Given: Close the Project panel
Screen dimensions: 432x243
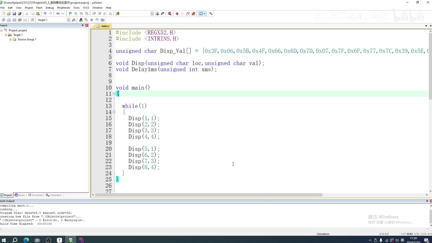Looking at the screenshot, I should (x=87, y=26).
